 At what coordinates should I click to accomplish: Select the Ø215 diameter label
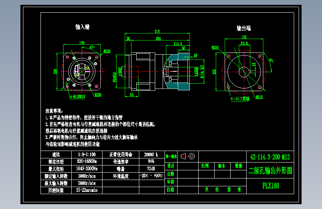pyautogui.click(x=259, y=97)
